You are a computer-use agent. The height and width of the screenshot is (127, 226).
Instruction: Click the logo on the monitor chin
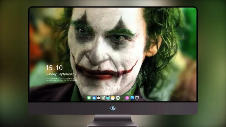(113, 108)
